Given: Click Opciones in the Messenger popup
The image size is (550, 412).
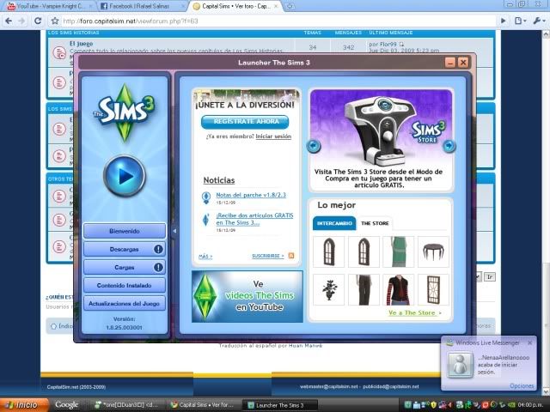Looking at the screenshot, I should [522, 385].
